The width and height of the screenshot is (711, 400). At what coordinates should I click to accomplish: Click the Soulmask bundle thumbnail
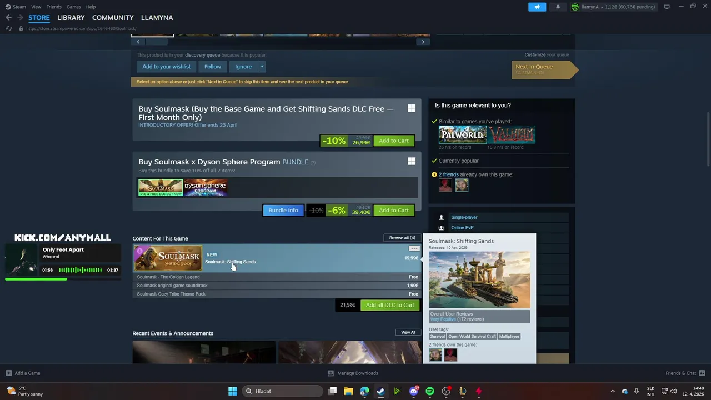tap(161, 188)
